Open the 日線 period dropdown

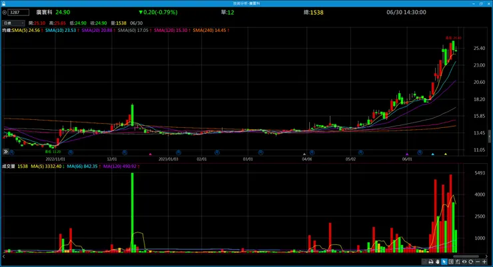pyautogui.click(x=13, y=23)
